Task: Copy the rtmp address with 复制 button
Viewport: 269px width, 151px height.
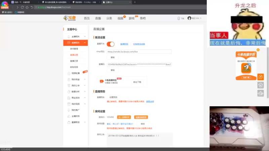Action: 113,57
